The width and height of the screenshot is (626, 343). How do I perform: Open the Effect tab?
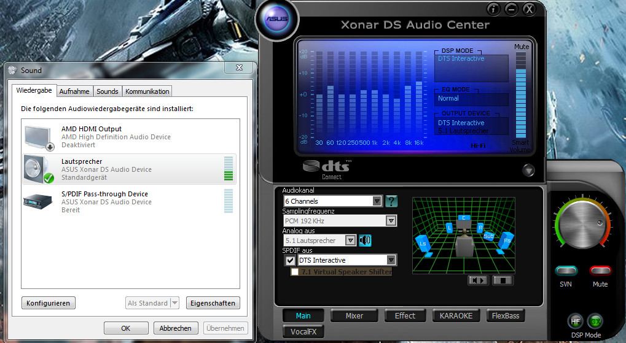[405, 316]
